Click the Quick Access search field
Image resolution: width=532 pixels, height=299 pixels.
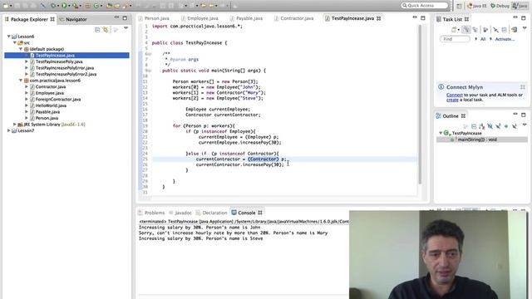coord(425,6)
